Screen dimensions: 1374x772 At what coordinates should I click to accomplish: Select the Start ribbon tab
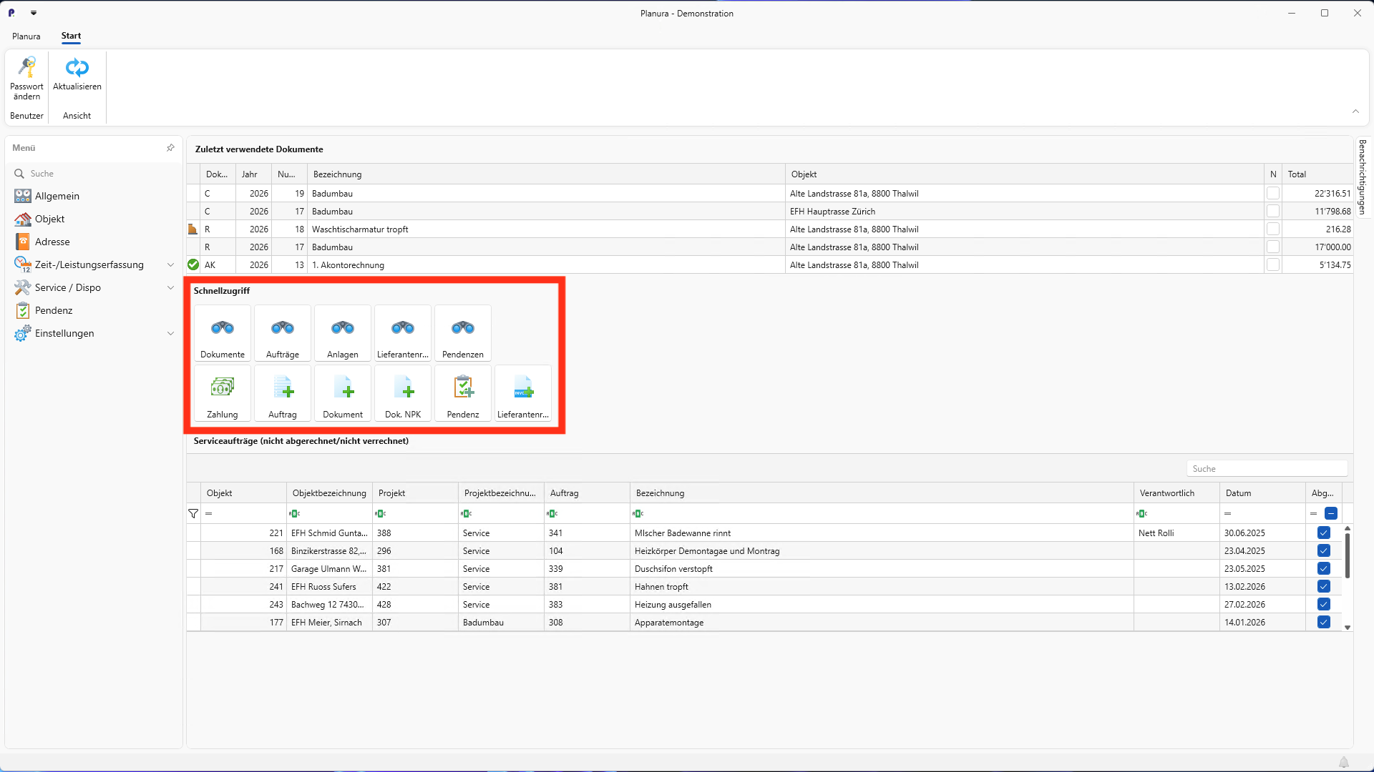[x=71, y=36]
